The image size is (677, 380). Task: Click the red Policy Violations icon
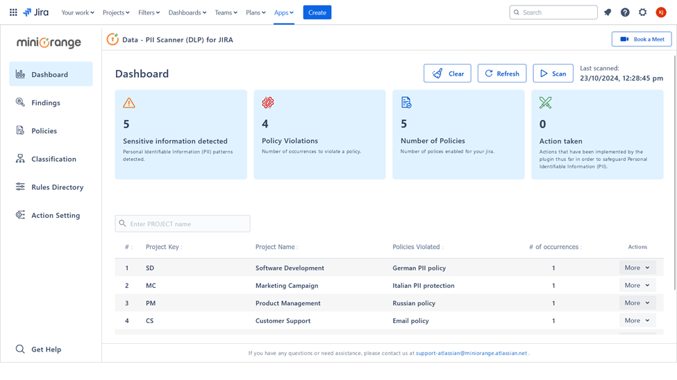[268, 102]
